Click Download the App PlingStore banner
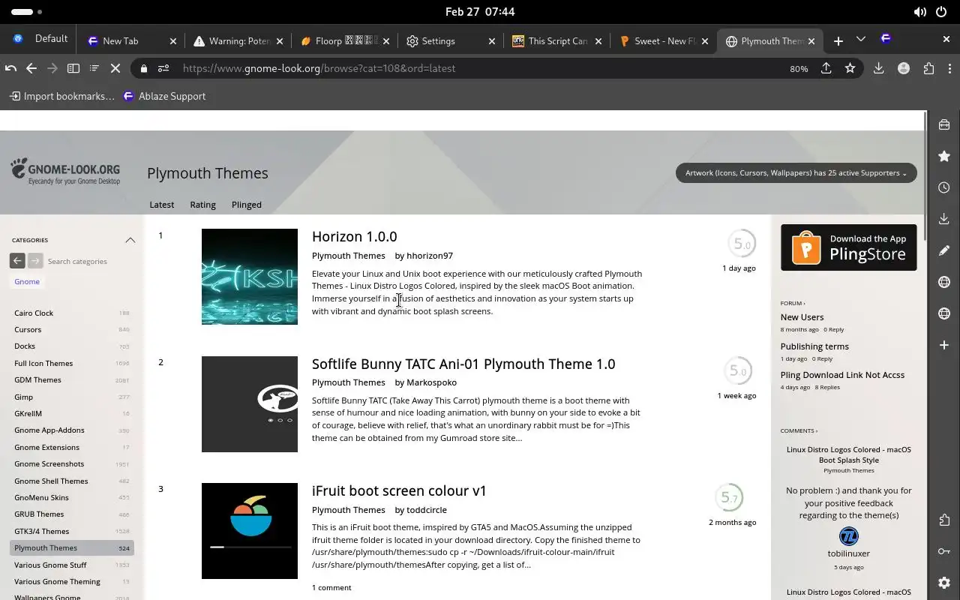This screenshot has height=600, width=960. 848,247
